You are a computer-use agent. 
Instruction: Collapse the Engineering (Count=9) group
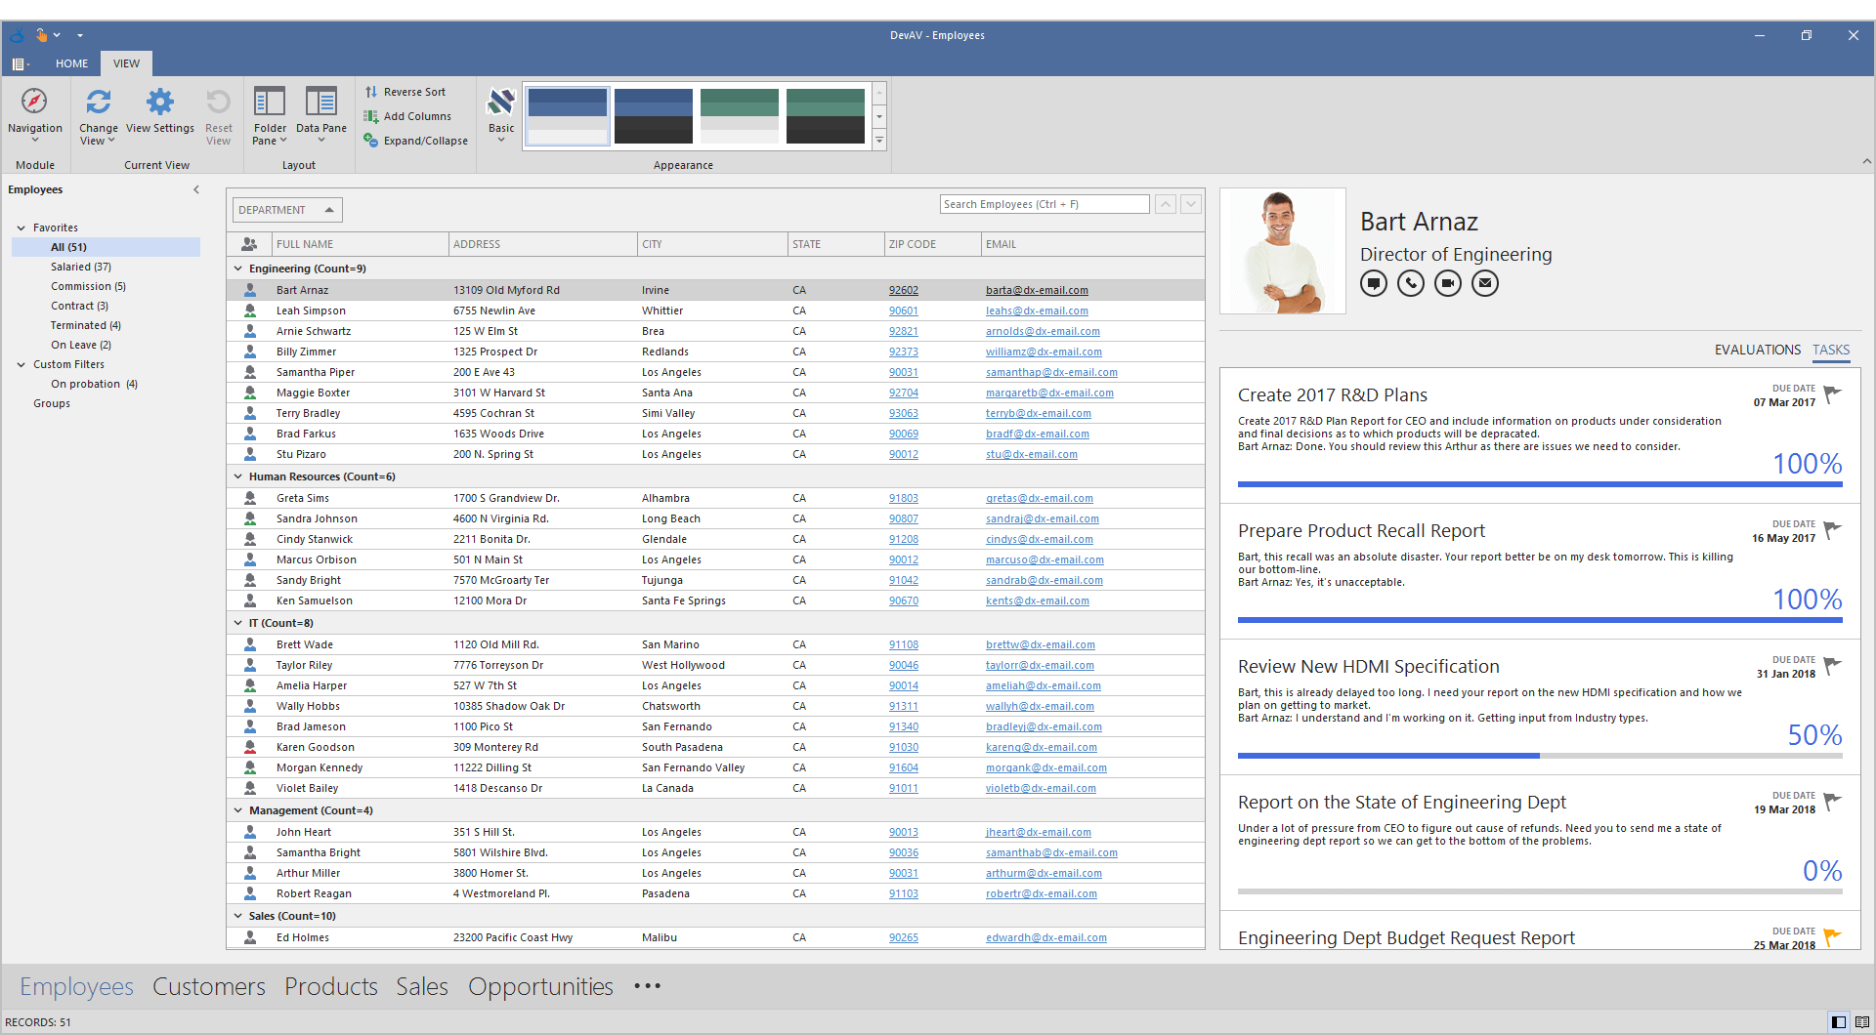click(238, 269)
